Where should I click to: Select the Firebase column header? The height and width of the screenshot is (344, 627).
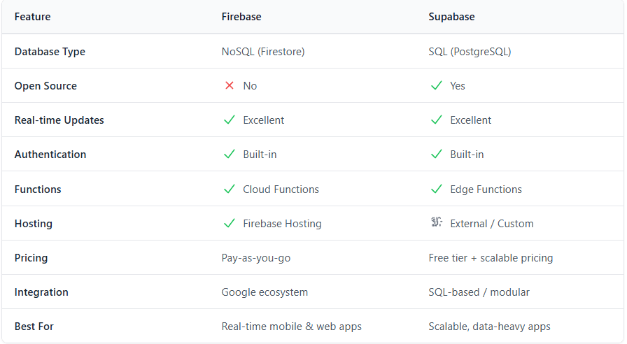click(x=241, y=17)
